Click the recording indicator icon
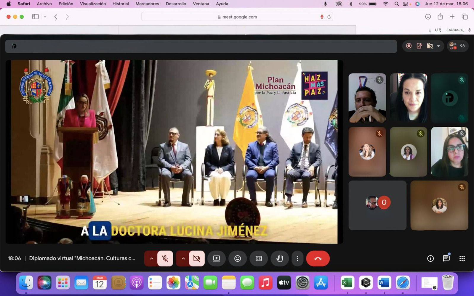Screen dimensions: 474x296 [409, 46]
